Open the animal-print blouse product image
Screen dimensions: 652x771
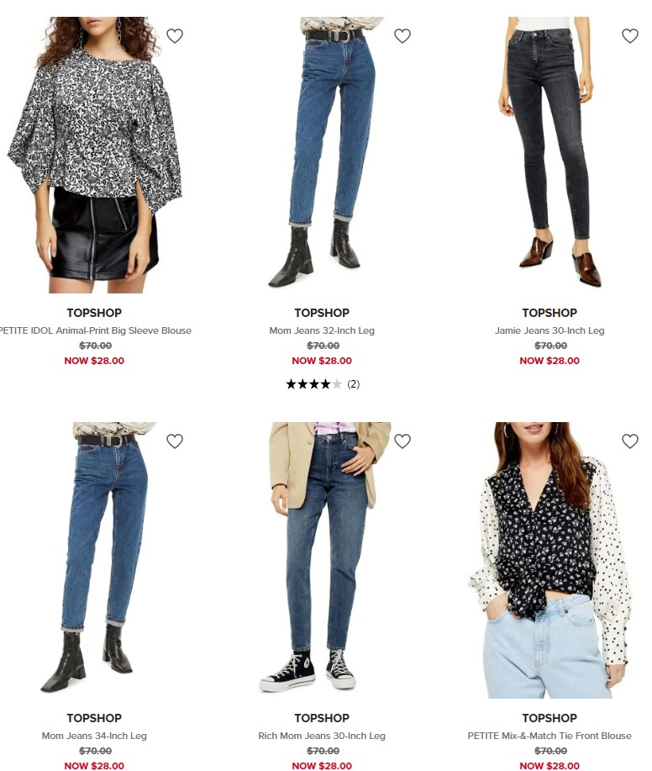point(94,155)
